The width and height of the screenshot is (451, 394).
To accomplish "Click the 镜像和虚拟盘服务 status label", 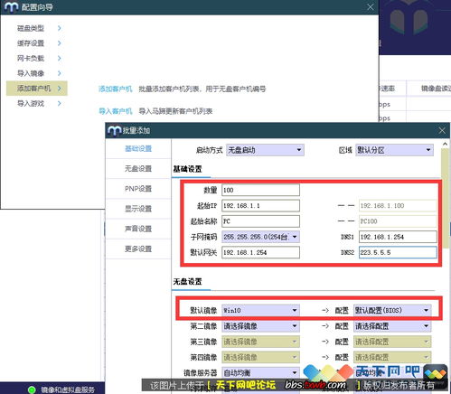I will (x=68, y=389).
